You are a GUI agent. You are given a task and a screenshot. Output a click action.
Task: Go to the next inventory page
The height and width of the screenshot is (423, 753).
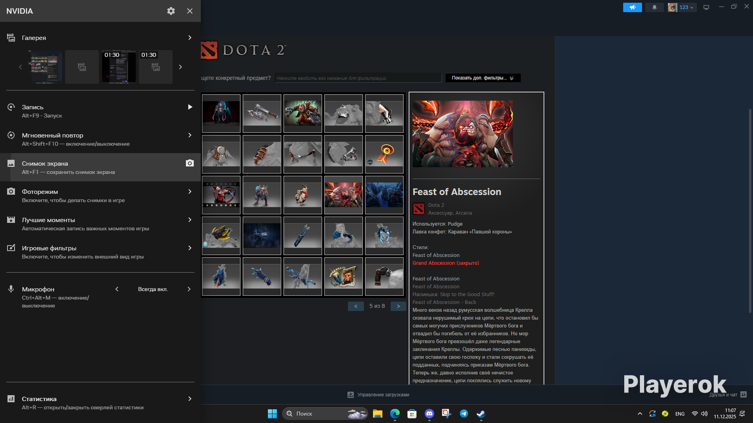tap(398, 306)
